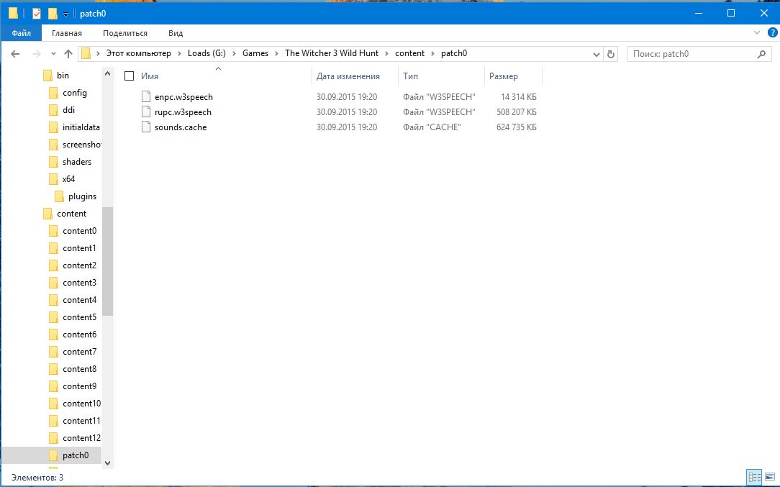The image size is (780, 487).
Task: Select the rupc.w3speech file icon
Action: [x=146, y=112]
